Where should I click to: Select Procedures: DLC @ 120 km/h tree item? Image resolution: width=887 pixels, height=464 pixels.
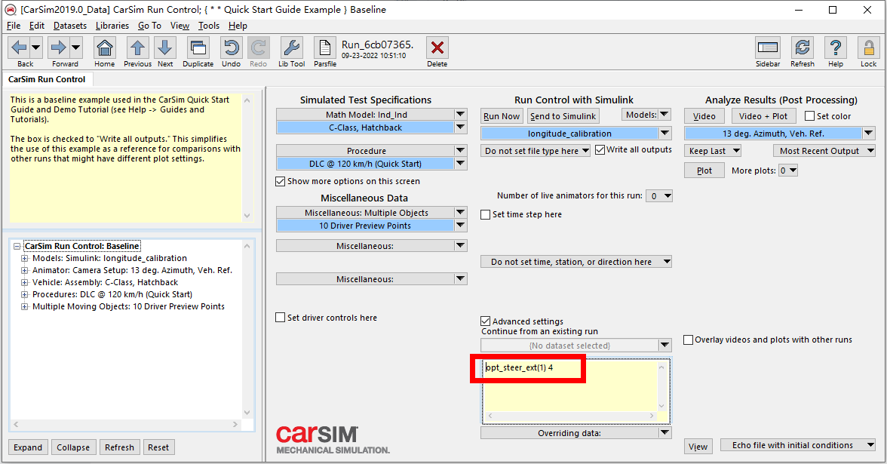coord(112,294)
